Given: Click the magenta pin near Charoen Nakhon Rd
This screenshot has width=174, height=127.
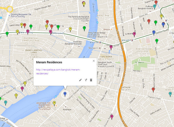Looking at the screenshot, I should tap(22, 89).
